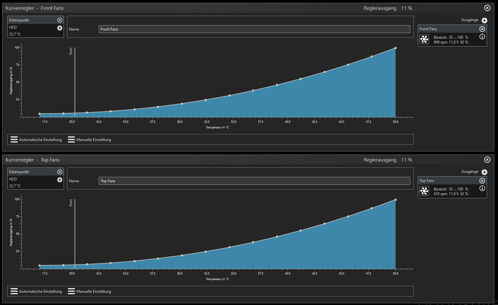Remove the H2O data source in Front Fans controller
Image resolution: width=498 pixels, height=305 pixels.
pyautogui.click(x=60, y=20)
